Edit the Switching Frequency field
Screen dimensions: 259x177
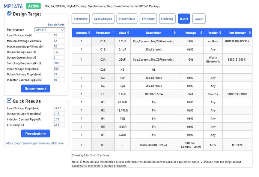[x=59, y=63]
